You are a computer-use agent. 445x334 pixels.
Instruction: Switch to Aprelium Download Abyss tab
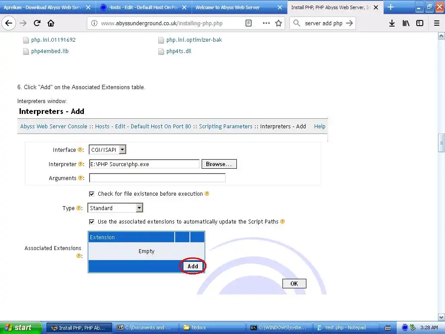[43, 7]
